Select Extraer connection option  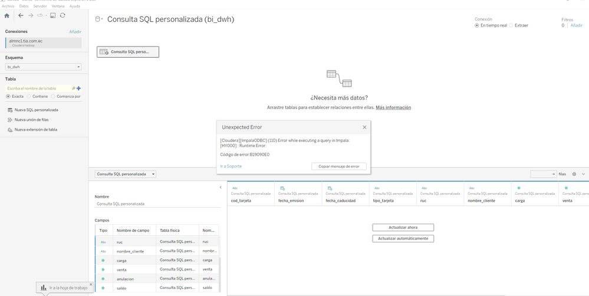511,25
